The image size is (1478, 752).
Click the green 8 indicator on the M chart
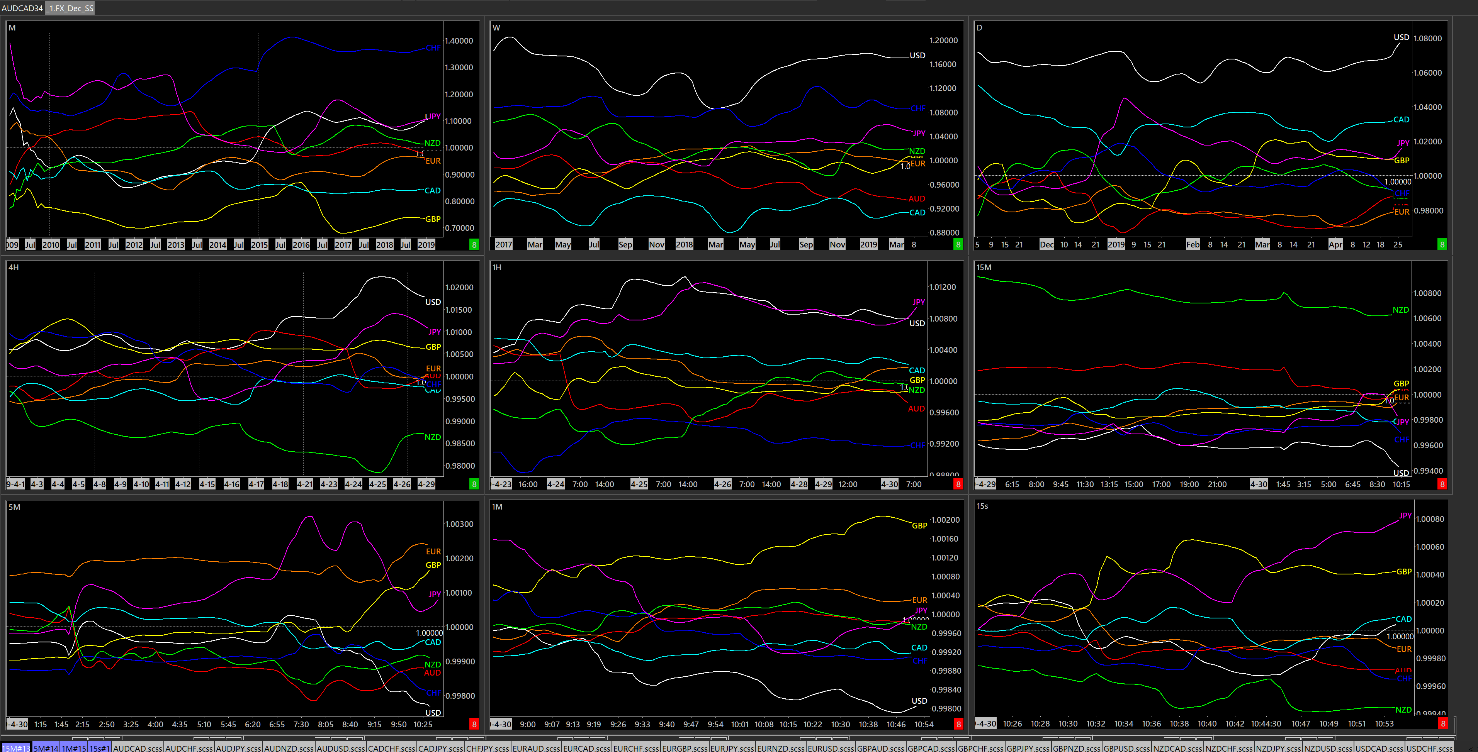pos(474,245)
